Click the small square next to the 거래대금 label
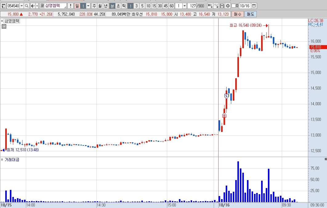This screenshot has height=208, width=327. point(2,160)
